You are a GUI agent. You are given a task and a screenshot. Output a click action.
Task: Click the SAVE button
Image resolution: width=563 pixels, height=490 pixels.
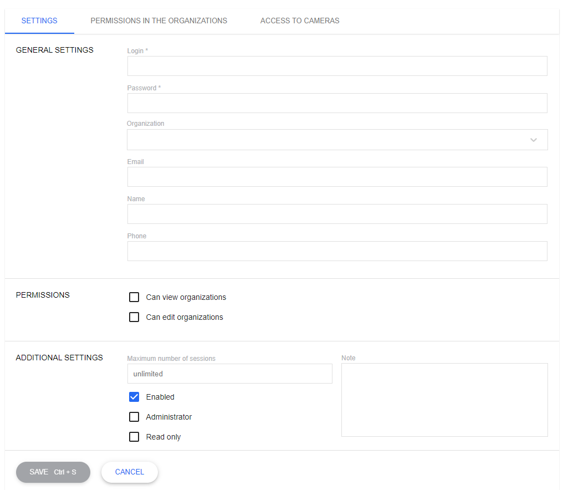[x=53, y=472]
